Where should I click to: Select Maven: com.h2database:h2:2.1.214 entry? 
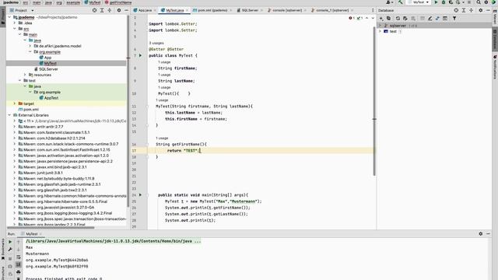coord(54,138)
